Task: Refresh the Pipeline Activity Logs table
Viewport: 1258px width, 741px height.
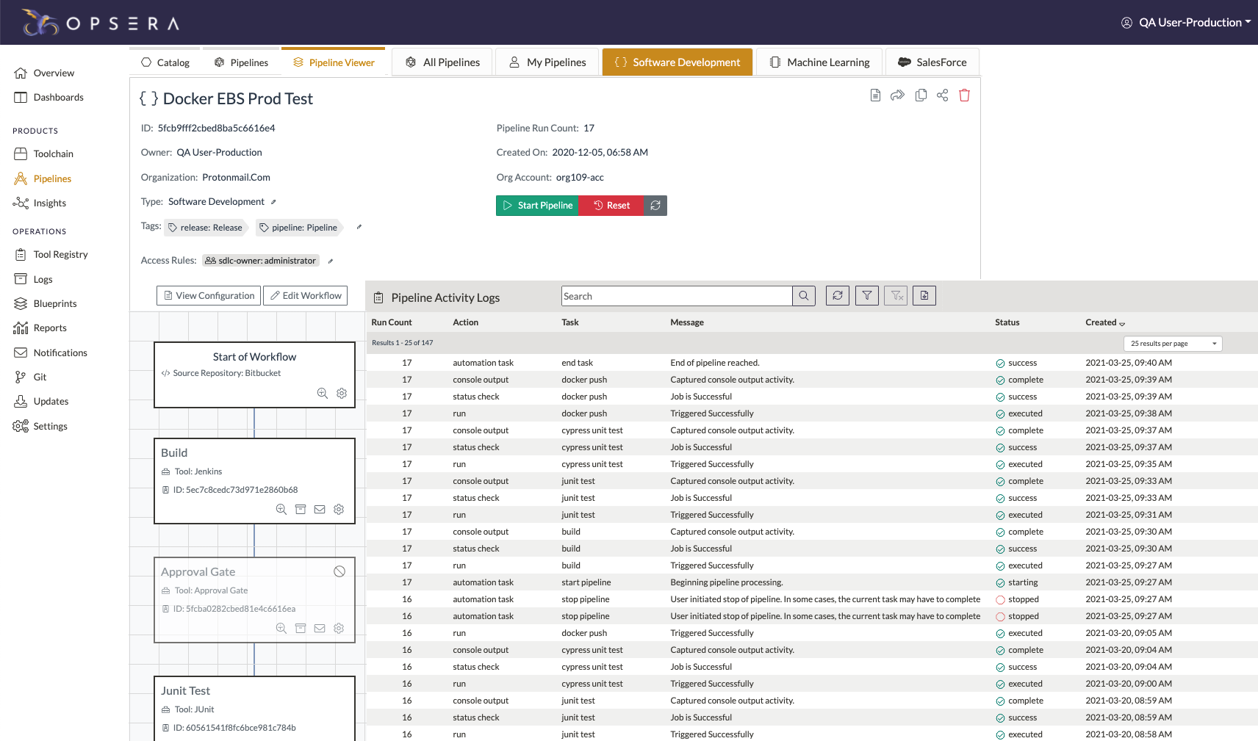Action: coord(838,296)
